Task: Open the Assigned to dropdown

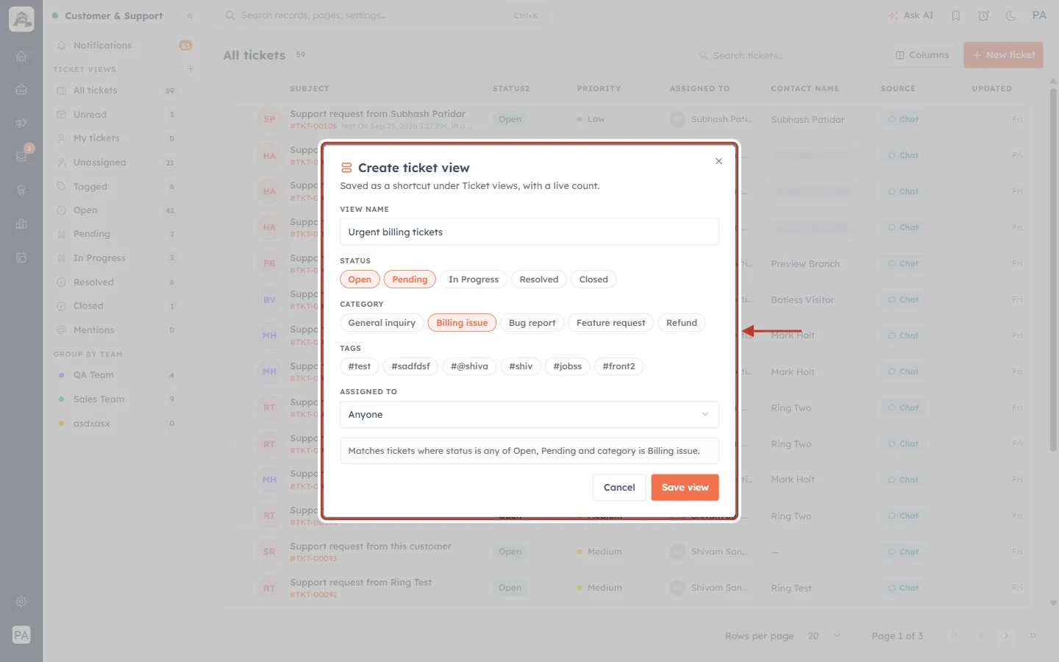Action: tap(529, 415)
